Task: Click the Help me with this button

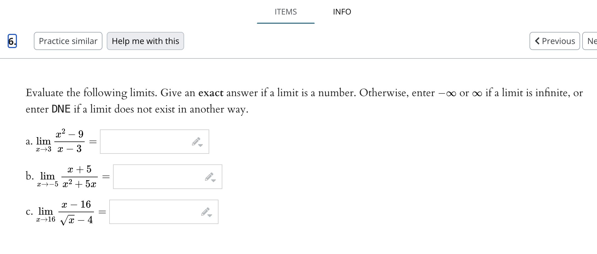Action: point(145,41)
